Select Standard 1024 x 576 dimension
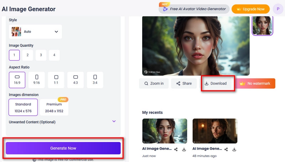285x162 pixels. [x=23, y=107]
